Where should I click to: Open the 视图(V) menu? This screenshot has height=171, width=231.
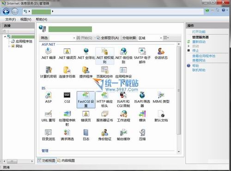pos(26,19)
